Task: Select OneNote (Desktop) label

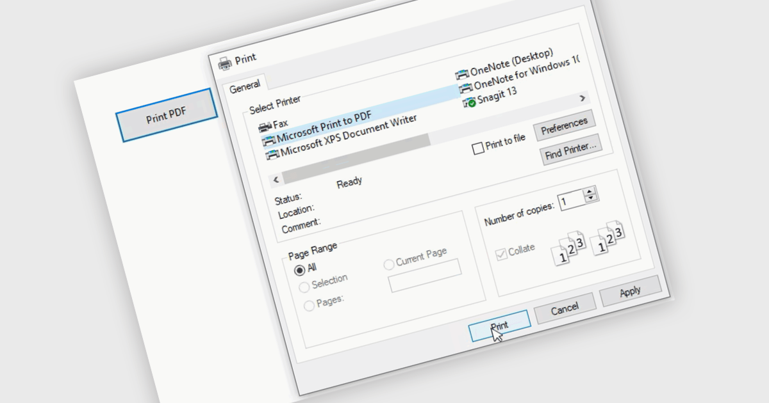Action: [x=511, y=63]
